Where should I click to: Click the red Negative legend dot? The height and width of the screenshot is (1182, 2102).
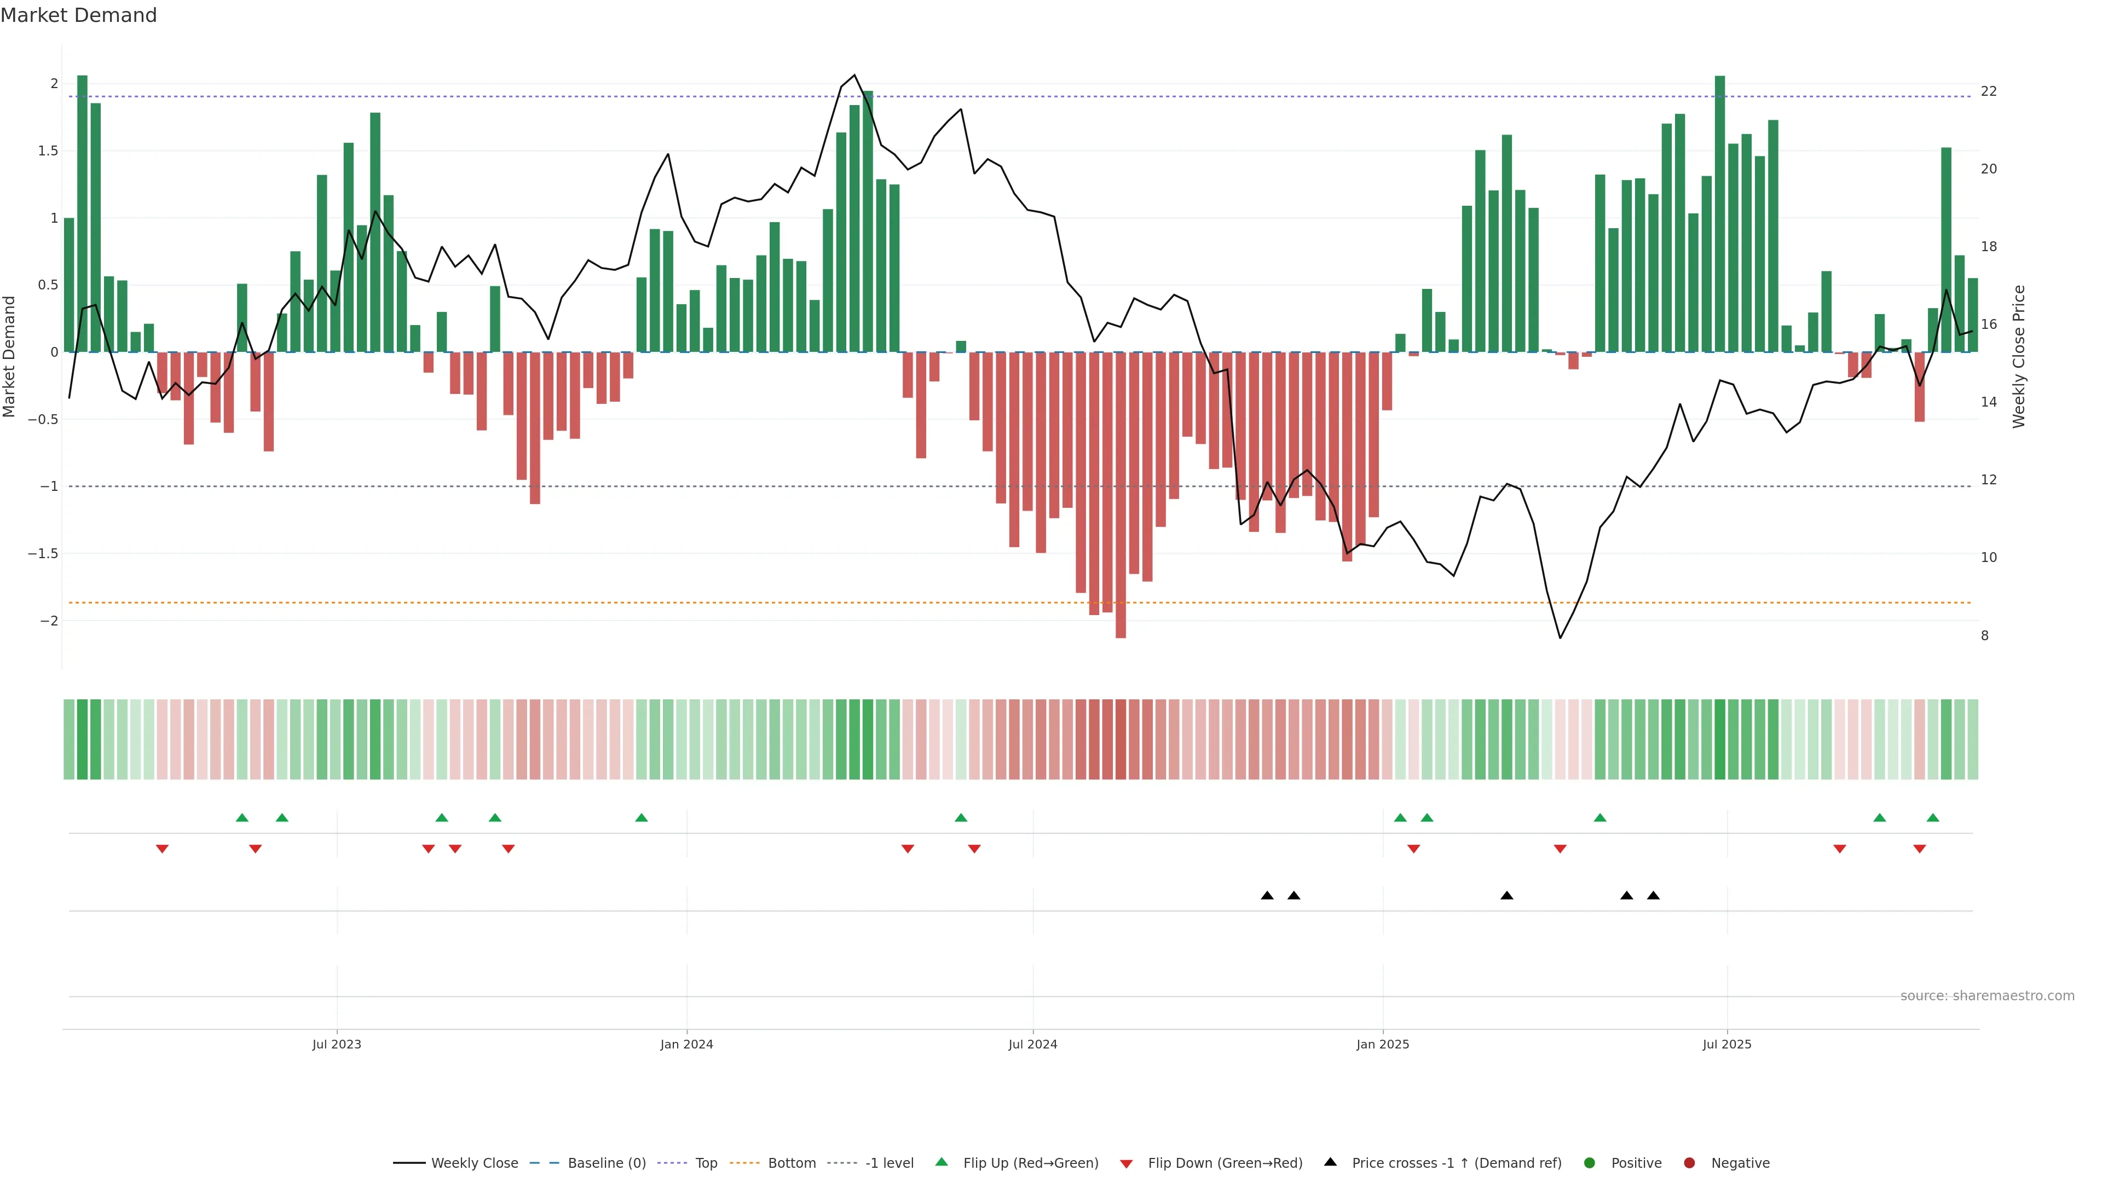click(1689, 1163)
